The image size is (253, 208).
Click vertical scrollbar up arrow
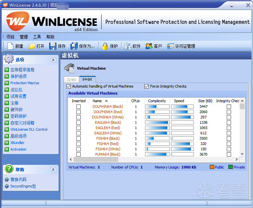242,101
